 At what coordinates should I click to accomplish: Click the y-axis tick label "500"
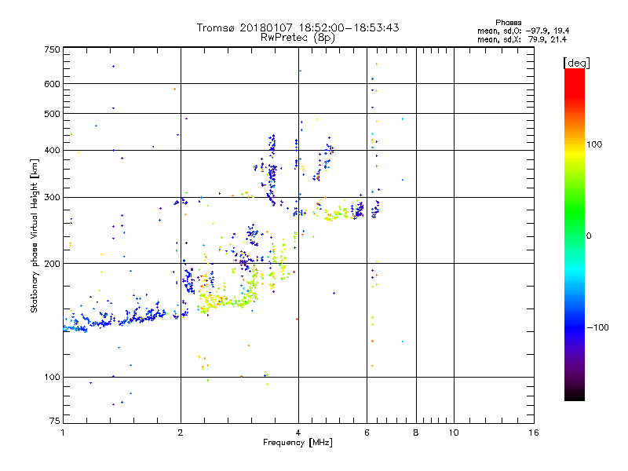52,114
